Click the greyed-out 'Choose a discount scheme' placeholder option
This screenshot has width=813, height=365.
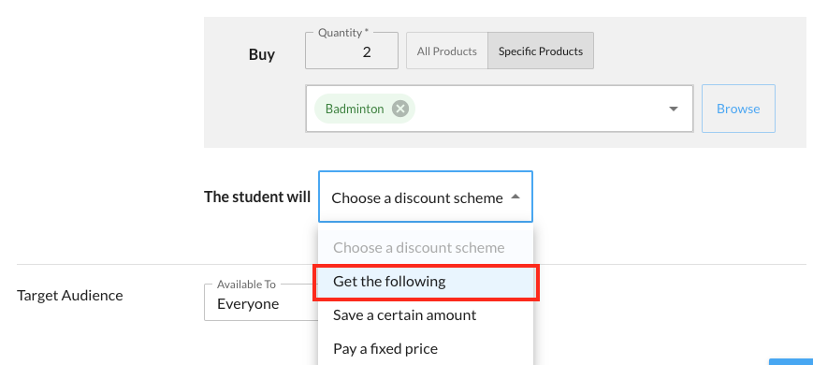pyautogui.click(x=419, y=248)
